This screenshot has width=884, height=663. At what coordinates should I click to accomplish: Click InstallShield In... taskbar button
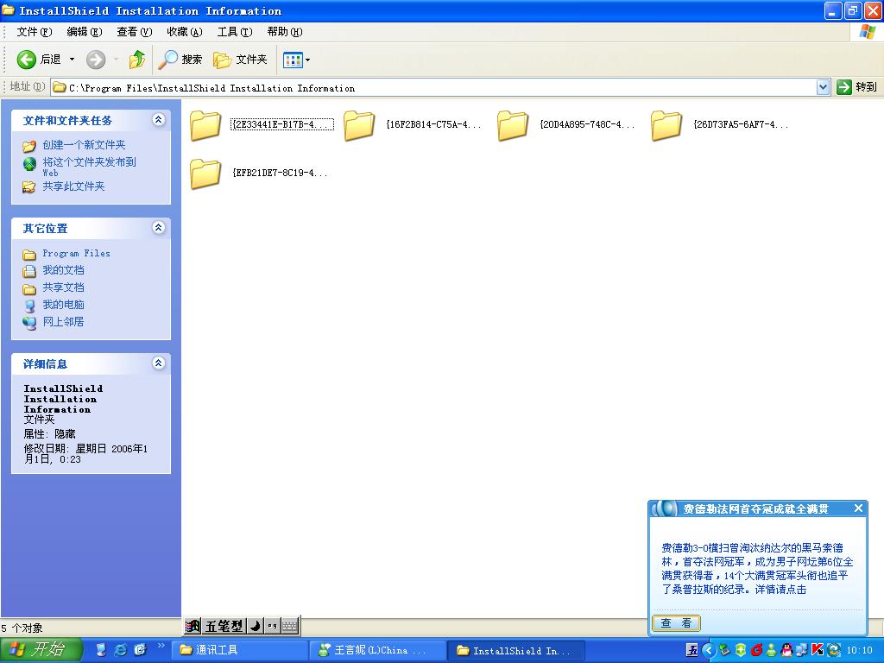click(x=516, y=651)
